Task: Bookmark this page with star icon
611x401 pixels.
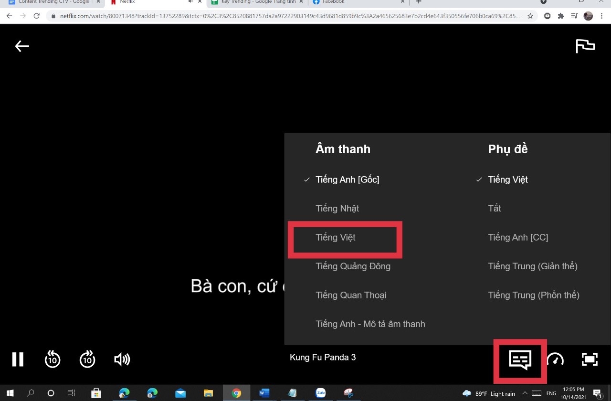Action: pyautogui.click(x=530, y=16)
